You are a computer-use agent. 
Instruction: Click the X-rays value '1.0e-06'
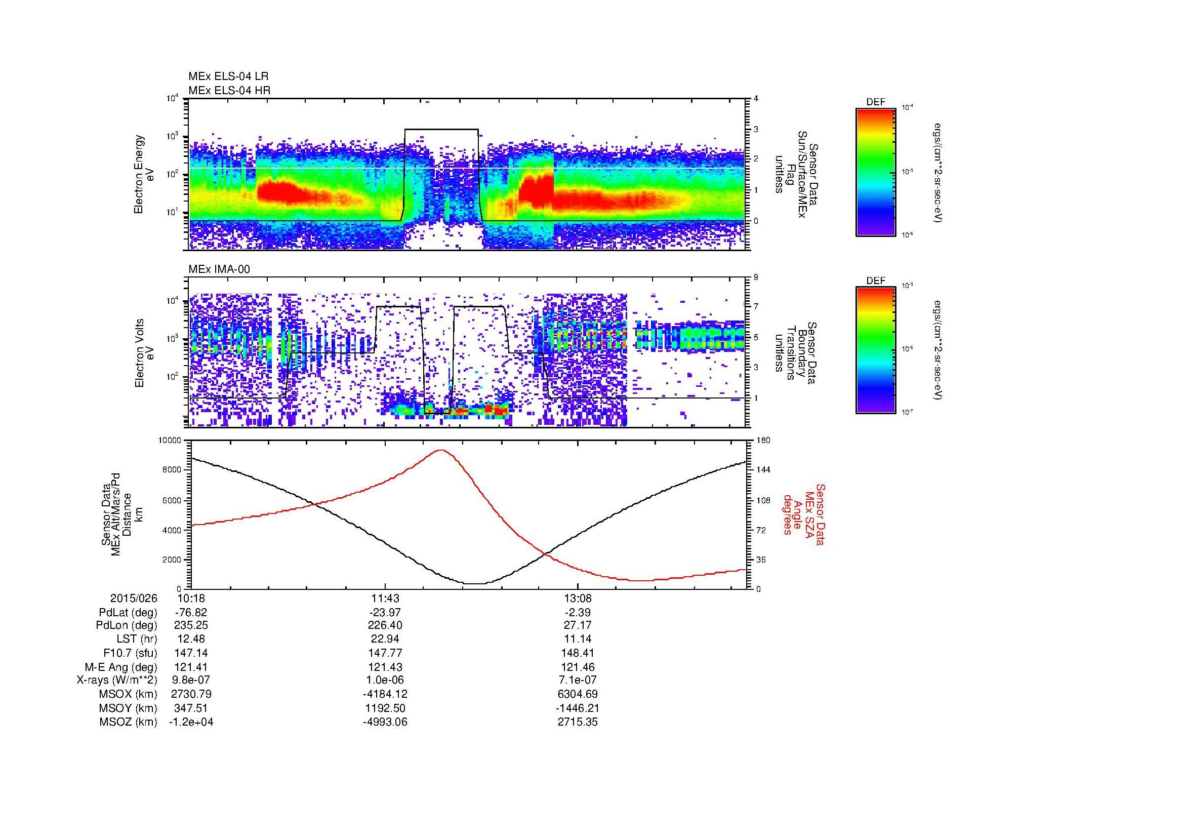coord(385,680)
